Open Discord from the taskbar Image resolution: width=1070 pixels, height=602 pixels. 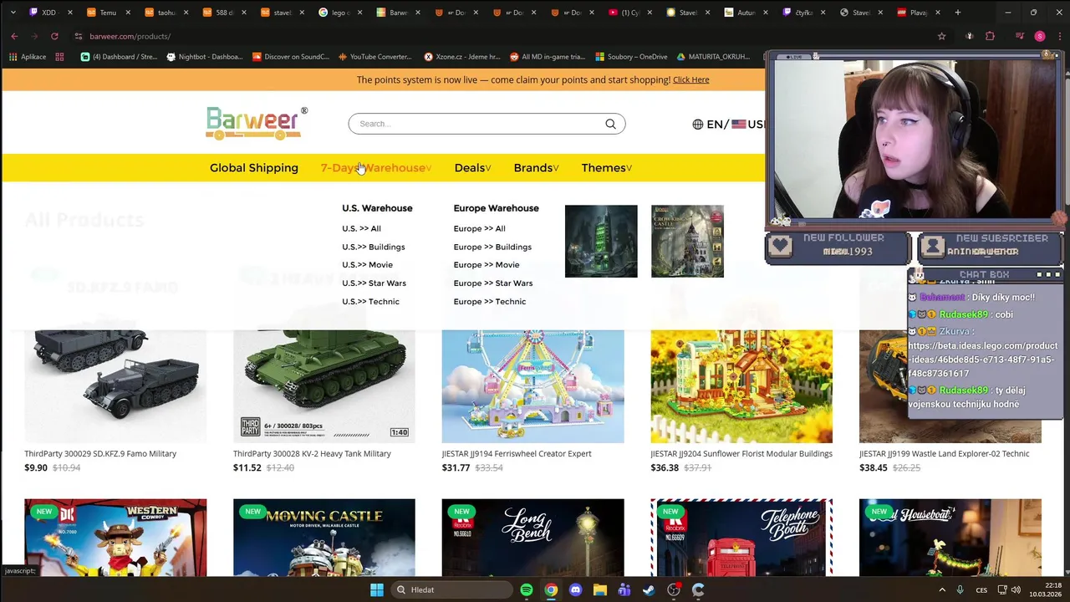(575, 589)
